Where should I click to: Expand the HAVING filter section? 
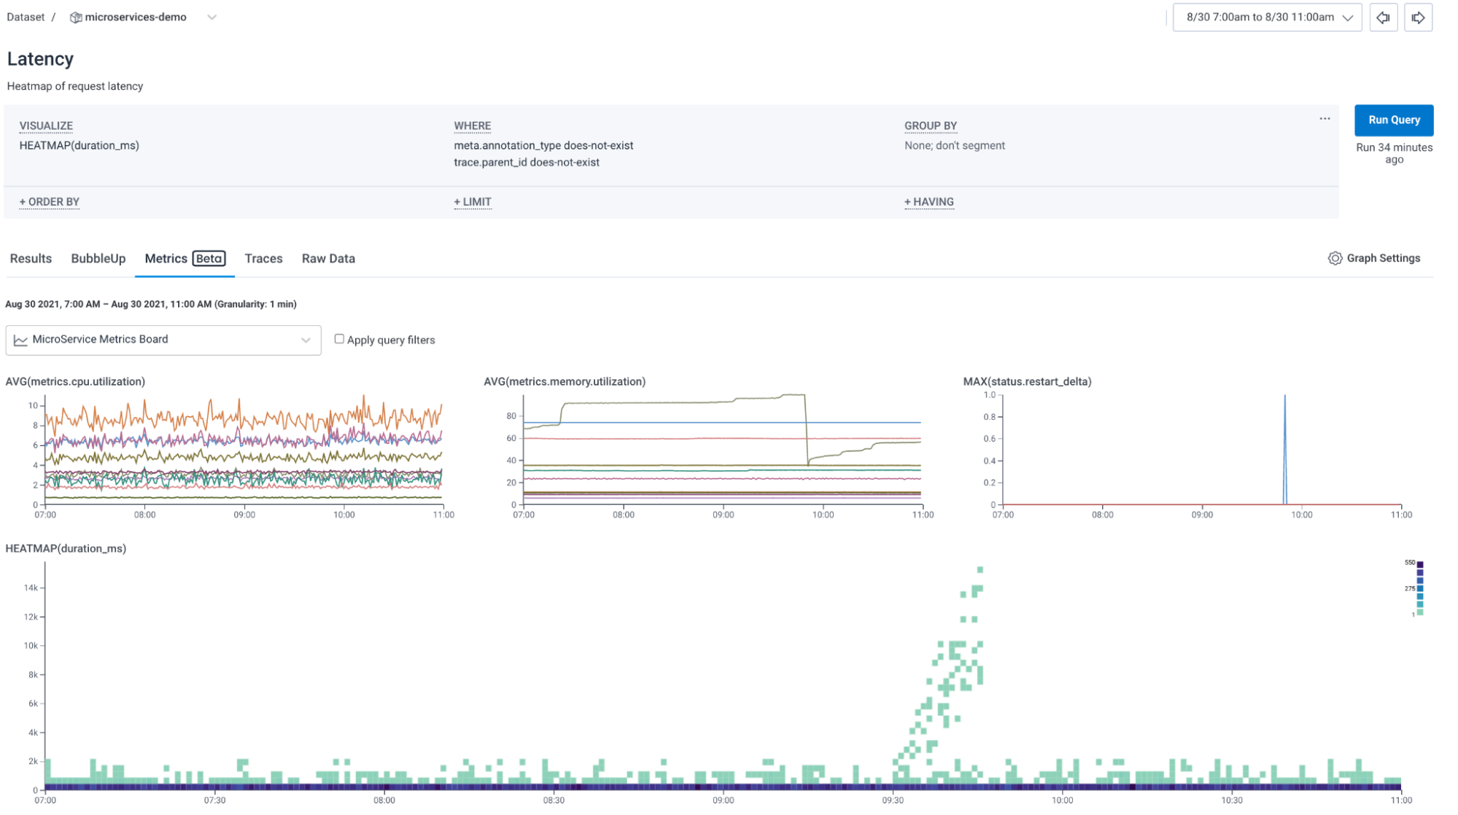pos(928,201)
